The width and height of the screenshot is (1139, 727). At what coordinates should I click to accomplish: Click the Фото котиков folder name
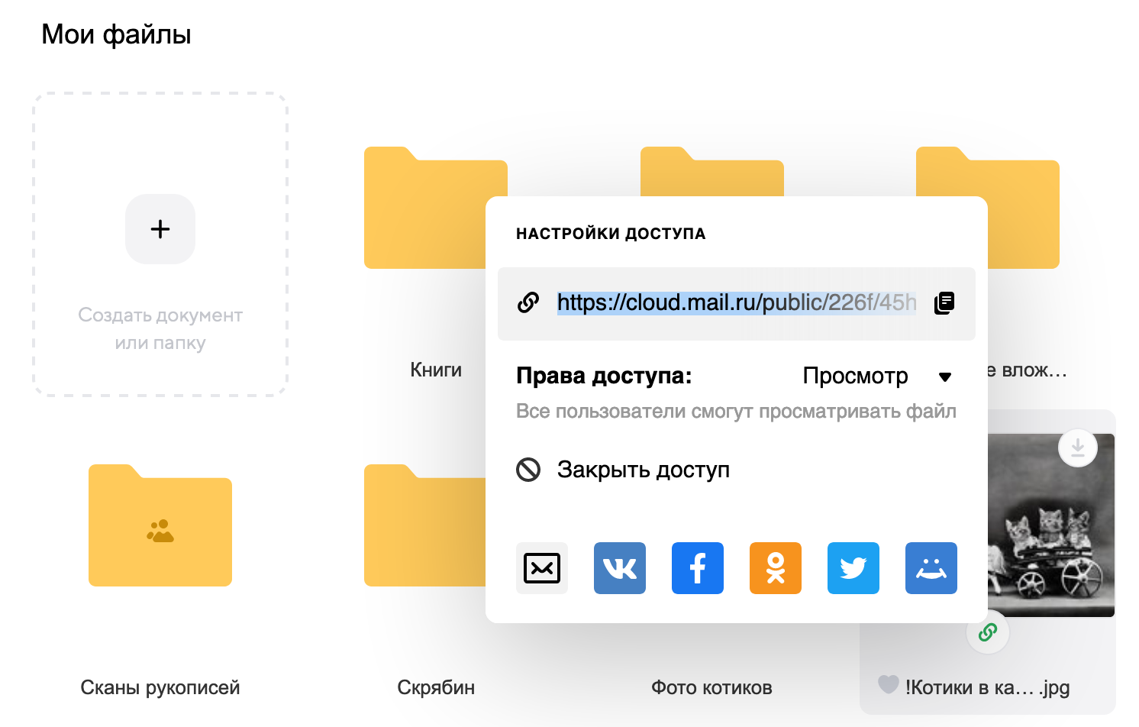tap(711, 687)
